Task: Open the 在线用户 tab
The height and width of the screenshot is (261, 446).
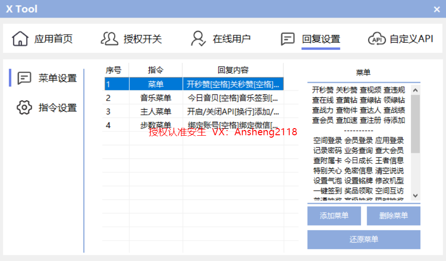Action: [221, 38]
